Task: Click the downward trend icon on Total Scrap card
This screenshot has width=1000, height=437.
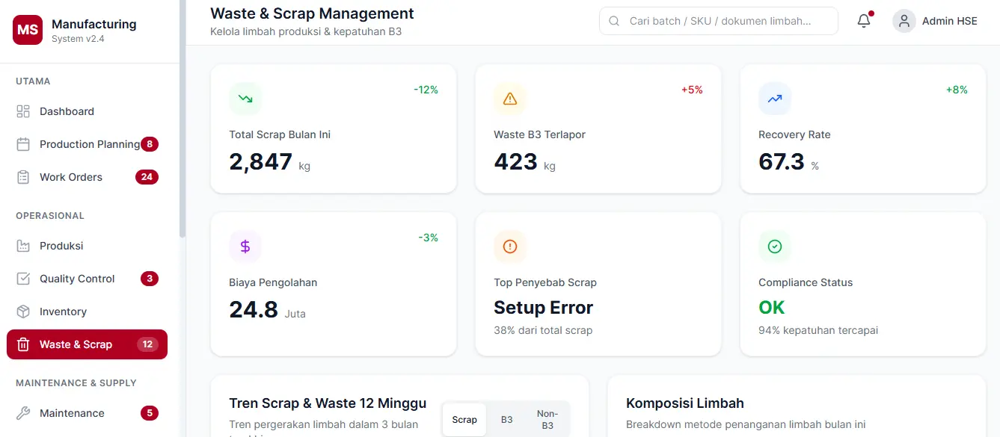Action: [245, 99]
